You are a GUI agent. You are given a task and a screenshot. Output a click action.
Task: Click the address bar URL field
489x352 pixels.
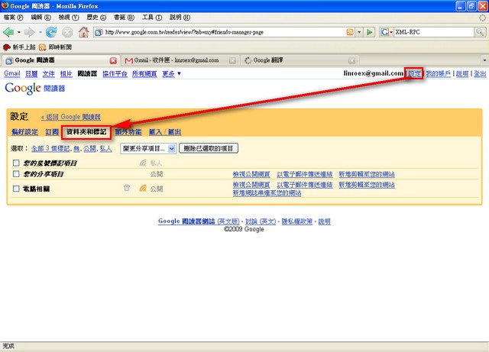click(x=225, y=32)
